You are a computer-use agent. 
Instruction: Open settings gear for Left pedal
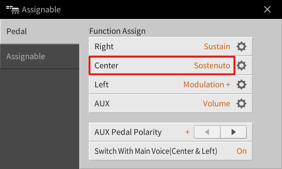tap(241, 84)
